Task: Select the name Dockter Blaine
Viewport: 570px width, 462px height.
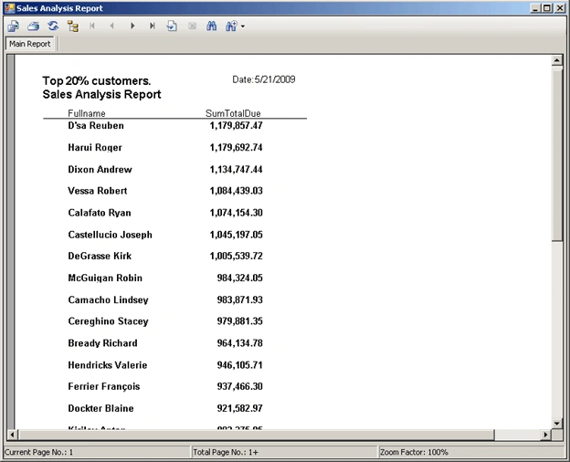Action: point(100,408)
